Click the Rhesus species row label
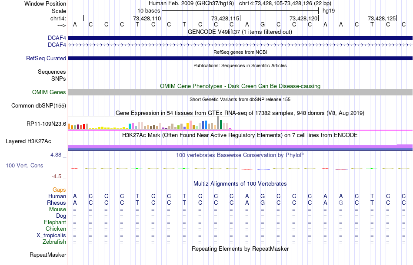This screenshot has height=265, width=413. click(x=57, y=203)
